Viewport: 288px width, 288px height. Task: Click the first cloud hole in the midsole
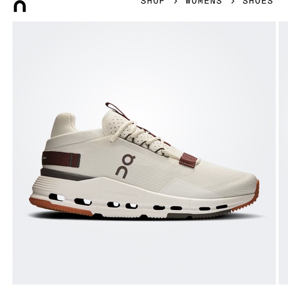pos(57,197)
